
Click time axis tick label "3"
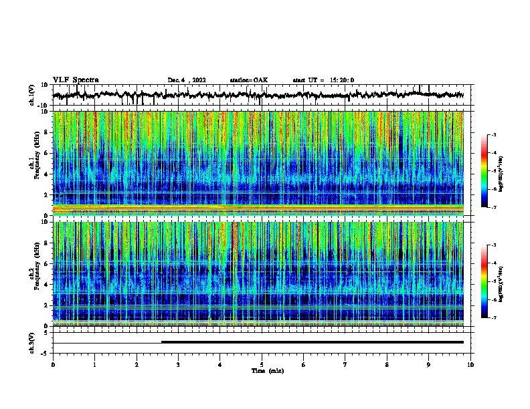178,365
